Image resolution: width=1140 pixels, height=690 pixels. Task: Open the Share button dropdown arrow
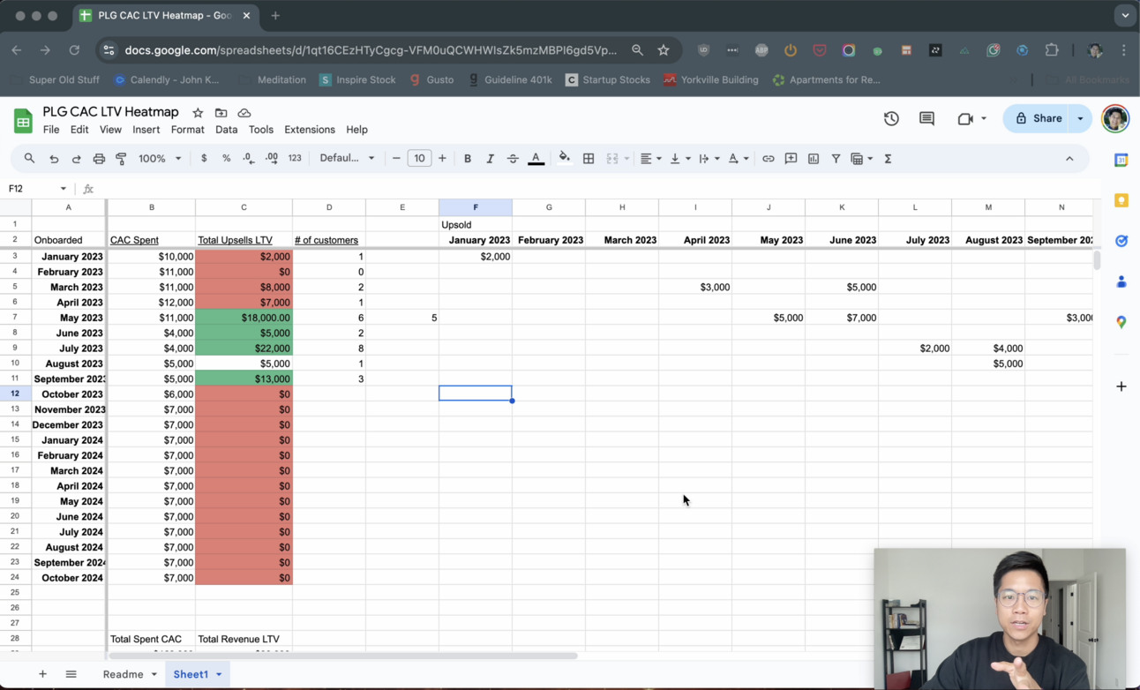[x=1079, y=117]
